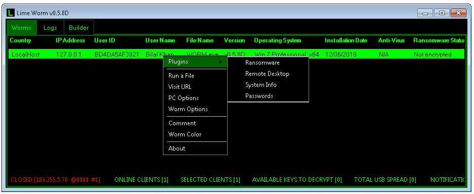Select the Worms tab
This screenshot has width=474, height=194.
21,28
